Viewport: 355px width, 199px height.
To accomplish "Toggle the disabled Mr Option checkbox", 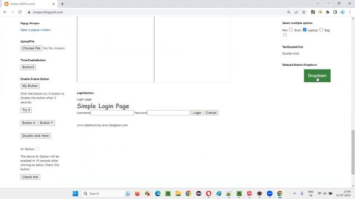I will pyautogui.click(x=38, y=149).
